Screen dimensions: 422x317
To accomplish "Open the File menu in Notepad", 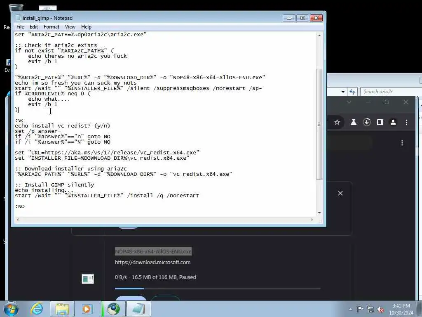I will (20, 27).
